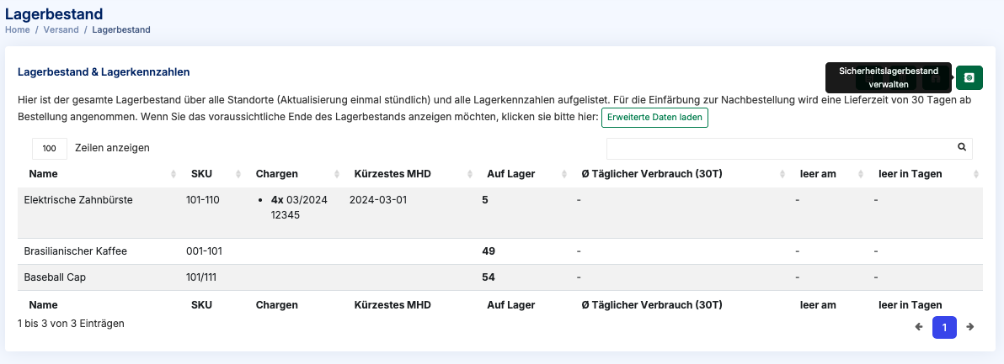Select page 1 in pagination

(x=944, y=327)
